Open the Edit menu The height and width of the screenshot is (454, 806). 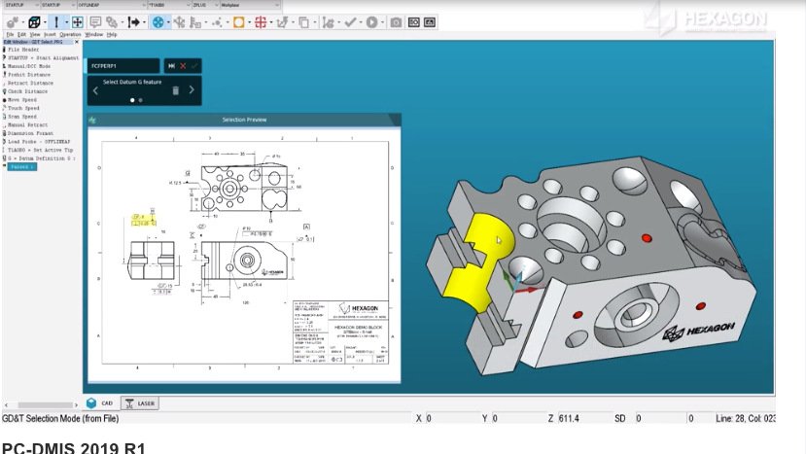pos(21,34)
